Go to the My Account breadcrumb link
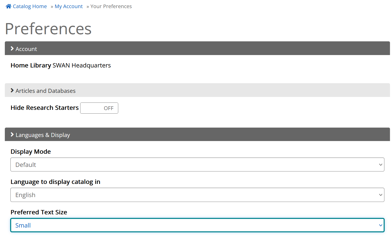This screenshot has width=391, height=243. [x=69, y=6]
